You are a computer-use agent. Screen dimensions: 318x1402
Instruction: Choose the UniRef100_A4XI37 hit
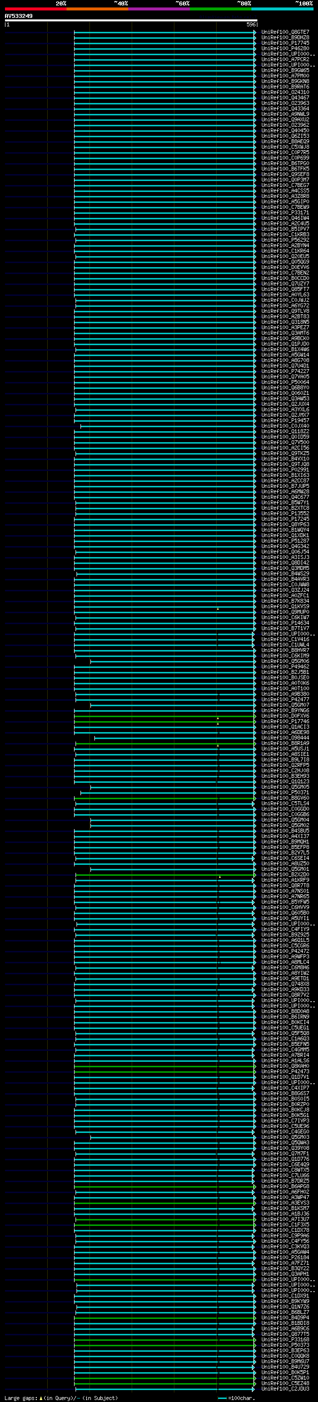(x=285, y=837)
